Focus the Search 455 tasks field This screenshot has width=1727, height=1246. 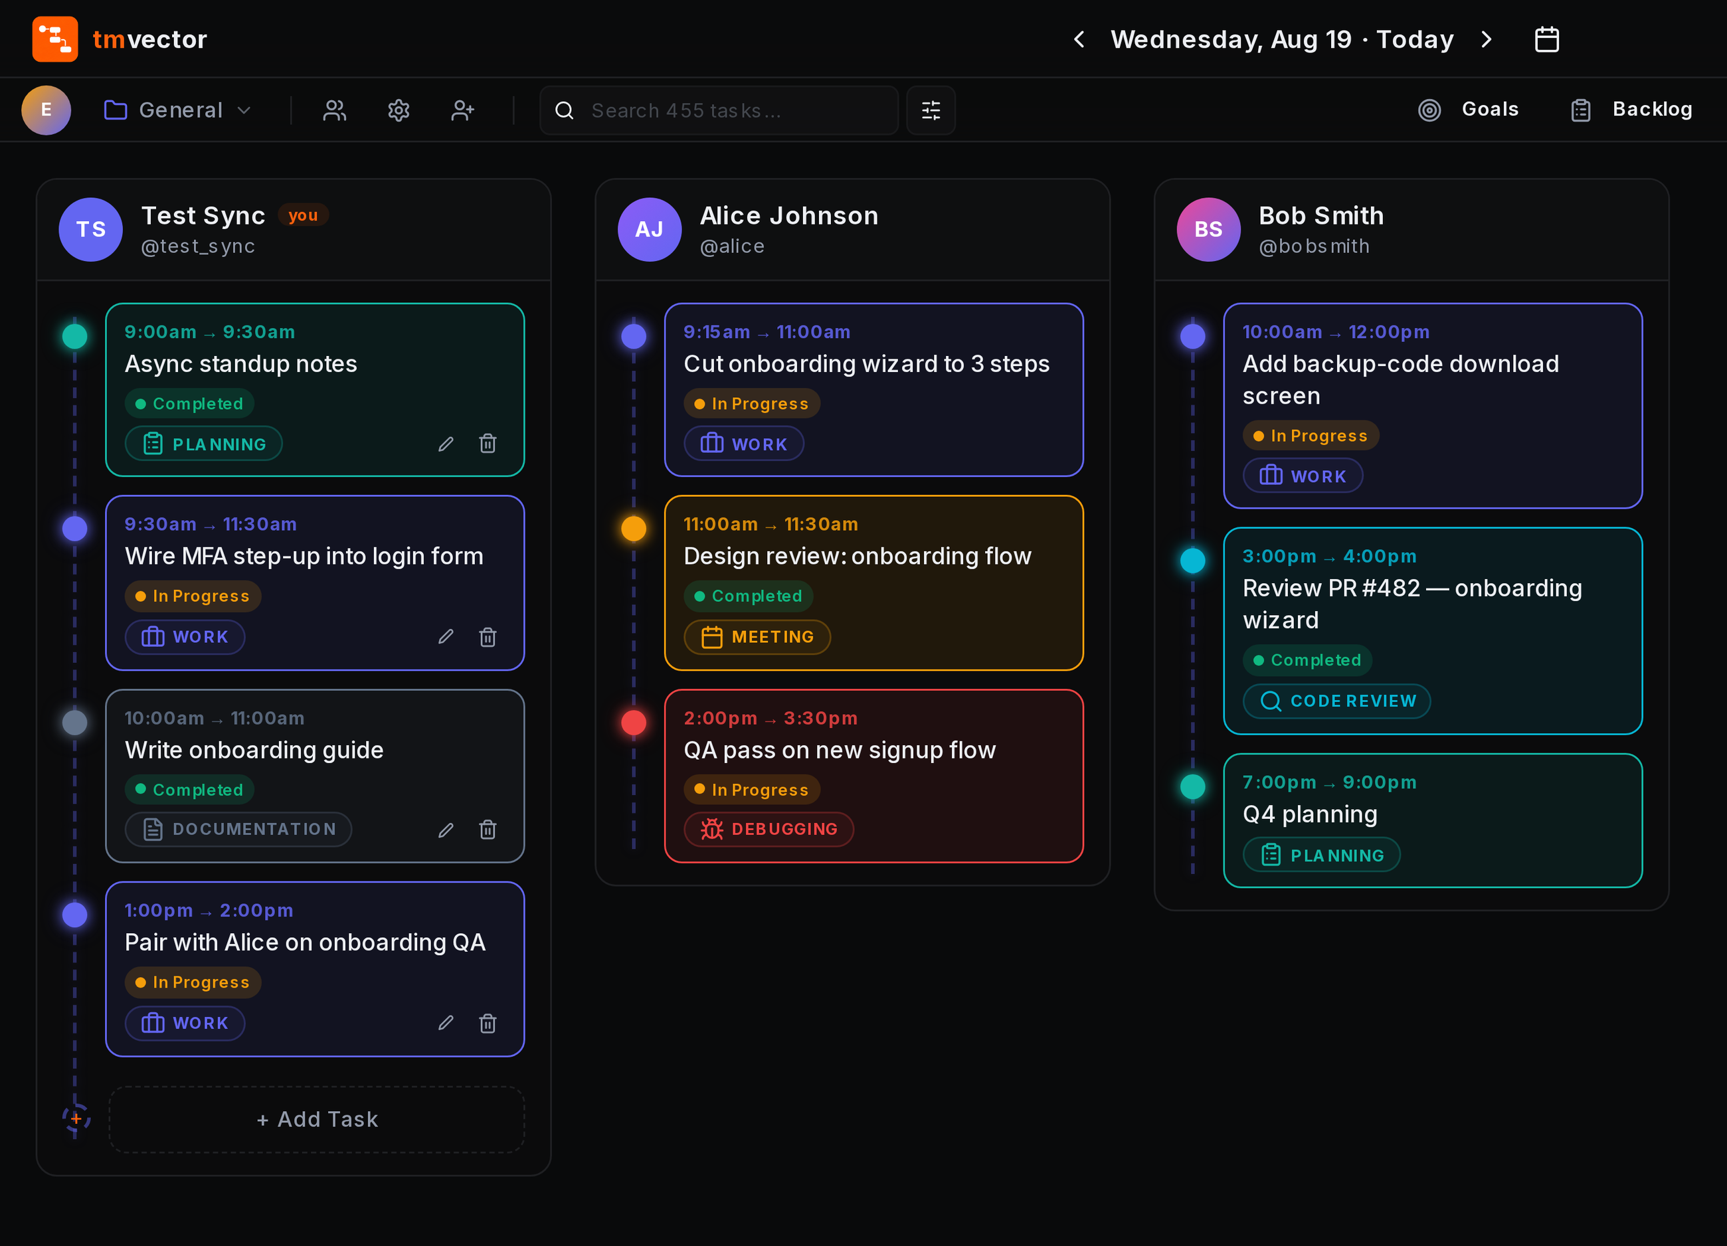pyautogui.click(x=719, y=110)
